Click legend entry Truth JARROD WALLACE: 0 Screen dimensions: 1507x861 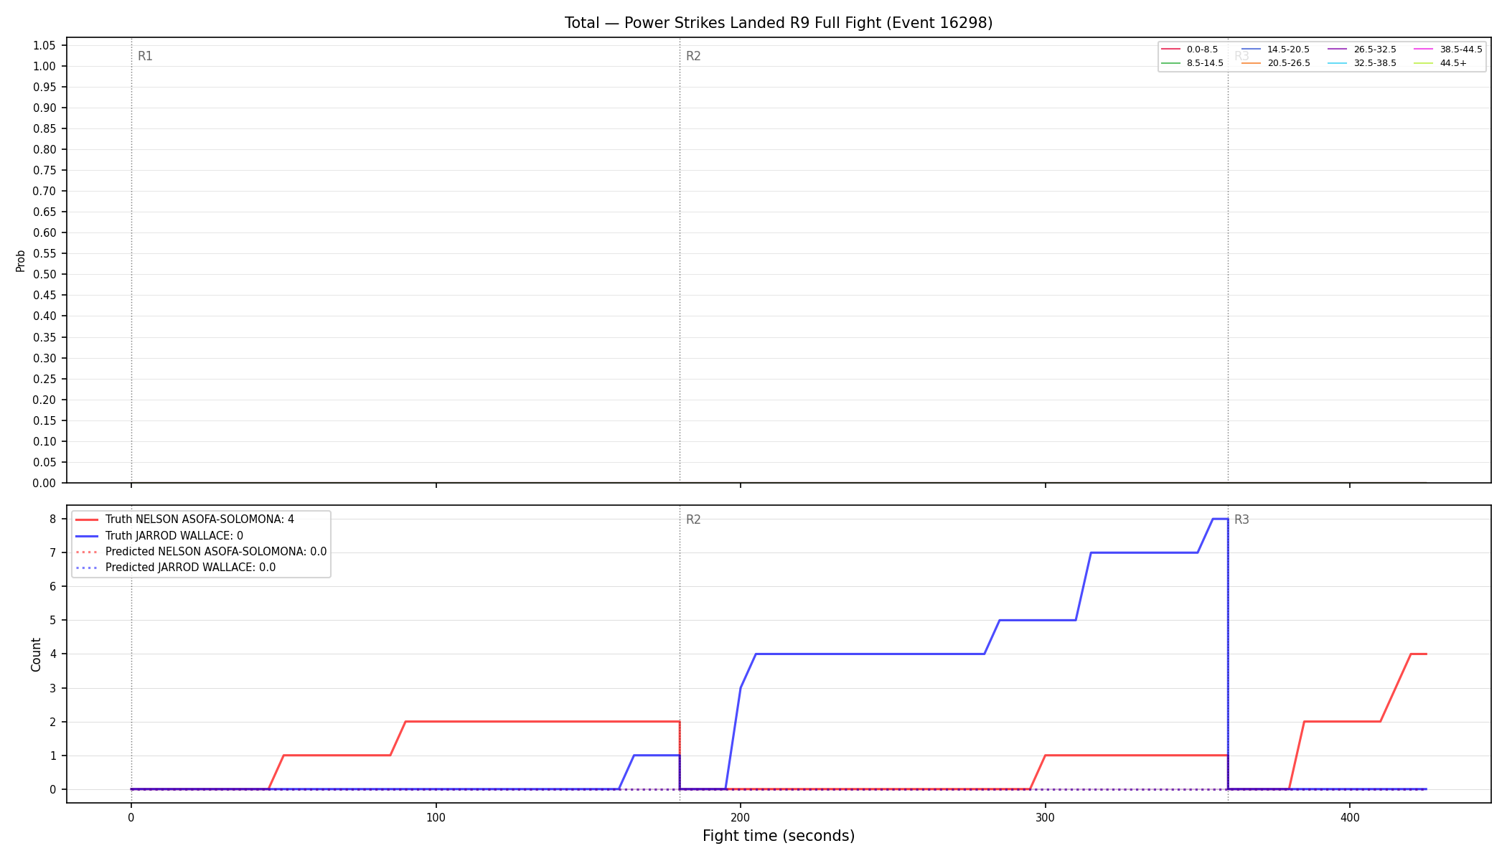coord(159,536)
